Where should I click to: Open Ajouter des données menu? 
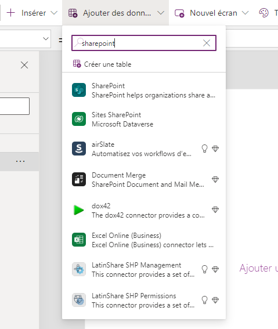pos(117,13)
